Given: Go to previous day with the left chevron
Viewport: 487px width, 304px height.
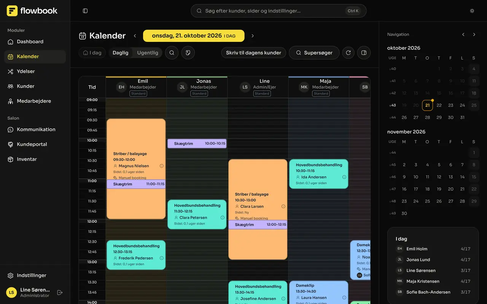Looking at the screenshot, I should [135, 36].
